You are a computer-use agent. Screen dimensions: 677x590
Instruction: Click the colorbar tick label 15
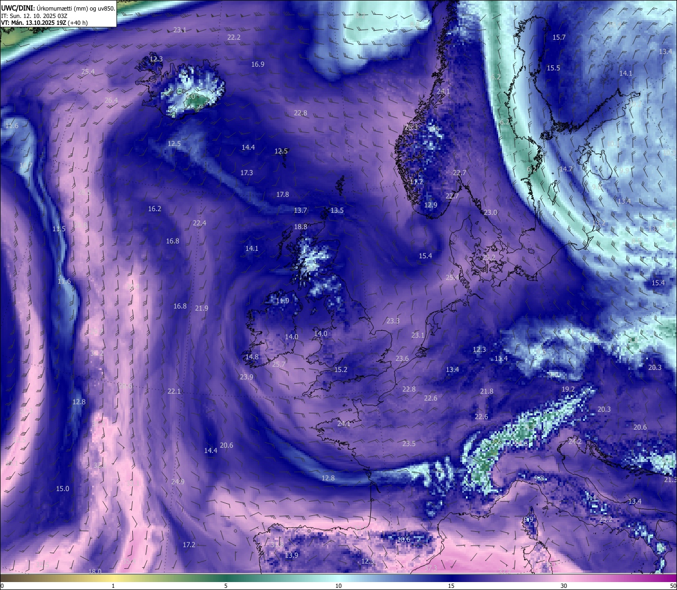coord(451,586)
